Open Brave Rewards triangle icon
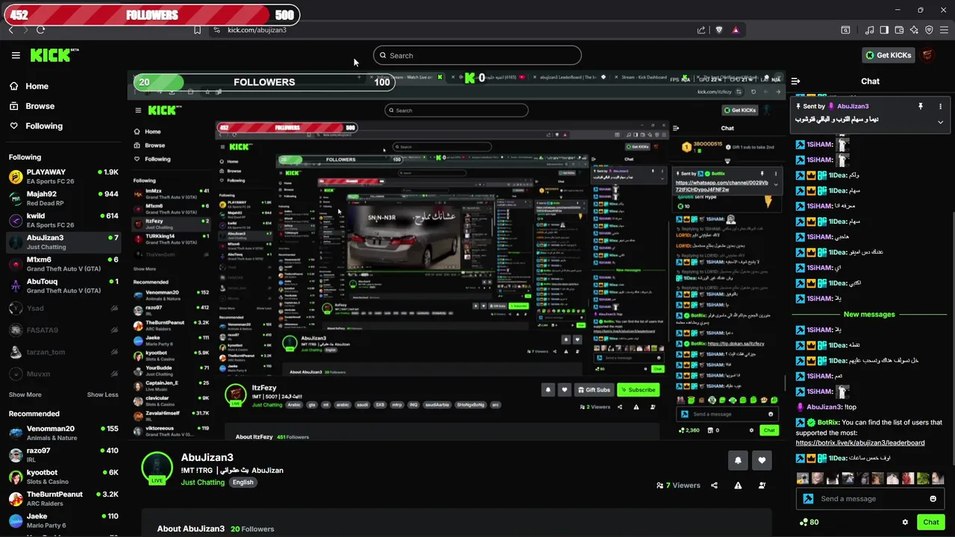Screen dimensions: 955x537 tap(736, 30)
